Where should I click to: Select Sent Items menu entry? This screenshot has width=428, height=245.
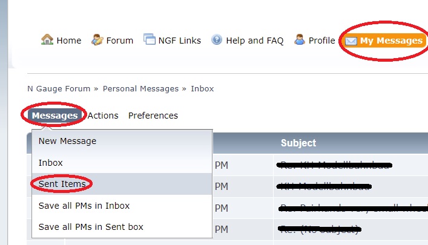coord(122,184)
